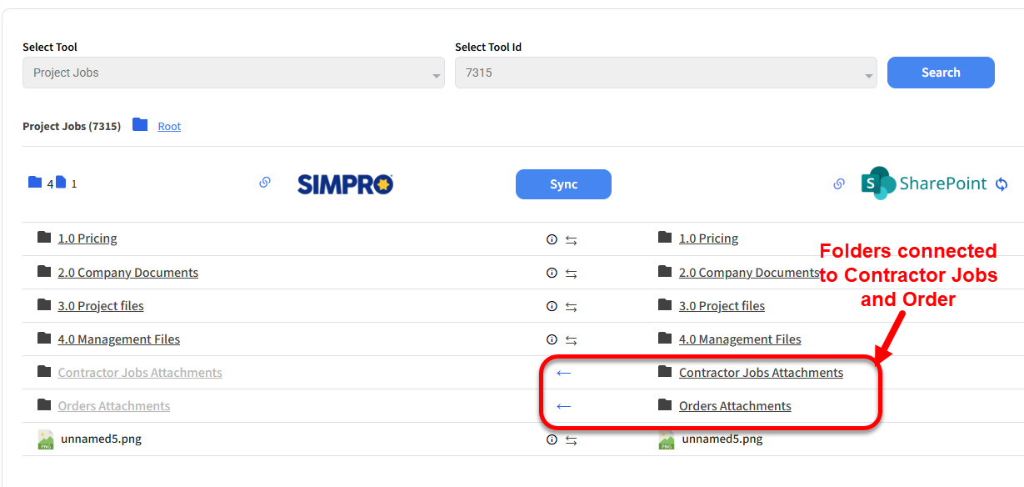Open the Root breadcrumb link

(169, 127)
